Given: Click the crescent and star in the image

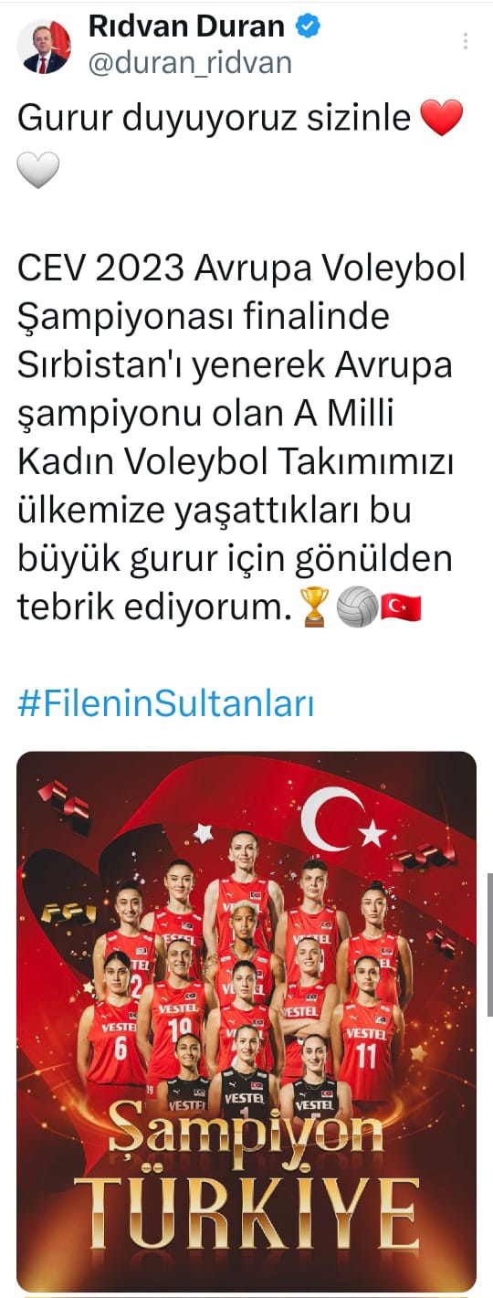Looking at the screenshot, I should tap(344, 819).
